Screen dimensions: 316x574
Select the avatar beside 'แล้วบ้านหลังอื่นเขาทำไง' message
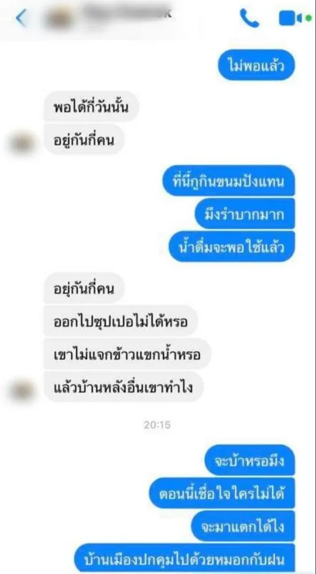22,390
